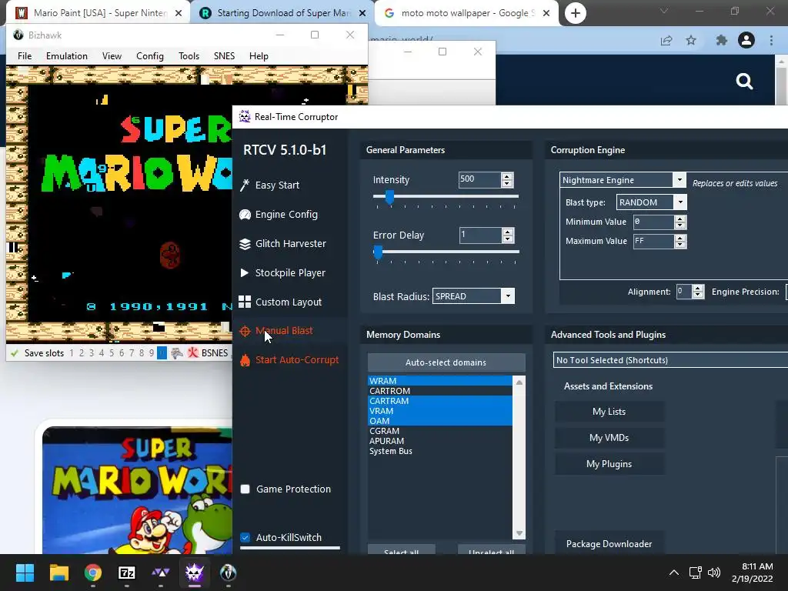
Task: Switch to Mario Paint Chrome tab
Action: (x=98, y=13)
